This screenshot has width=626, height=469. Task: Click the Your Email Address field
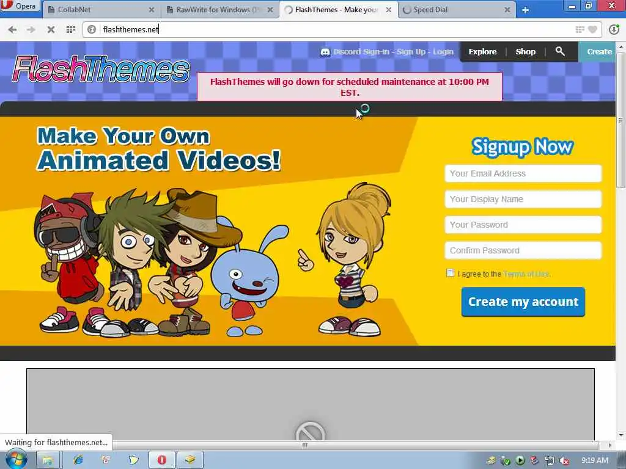(523, 173)
